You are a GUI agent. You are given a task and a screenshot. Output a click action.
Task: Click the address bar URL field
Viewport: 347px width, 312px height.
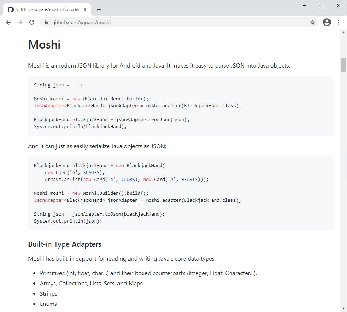pyautogui.click(x=175, y=22)
